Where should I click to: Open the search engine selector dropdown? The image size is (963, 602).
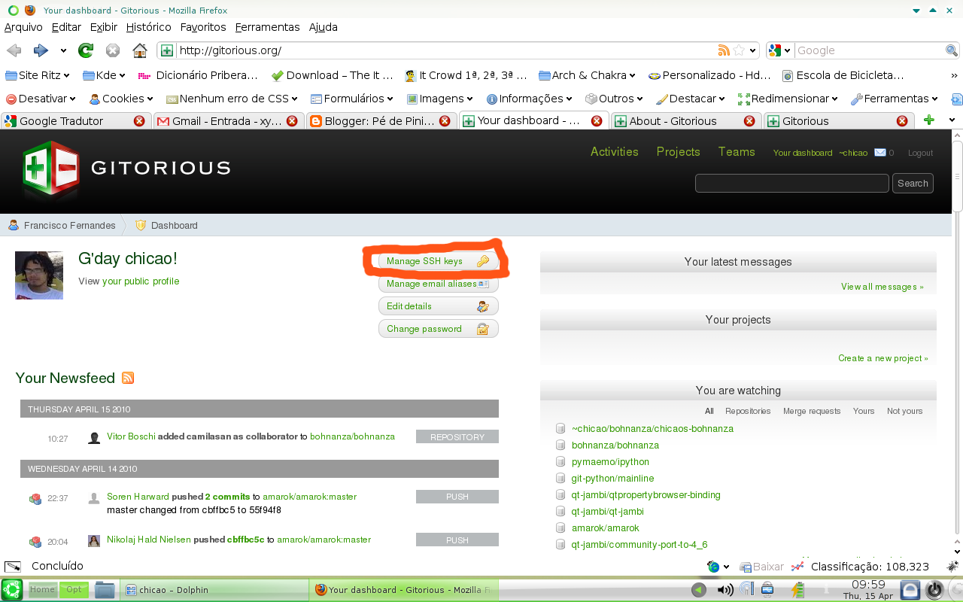(x=780, y=50)
